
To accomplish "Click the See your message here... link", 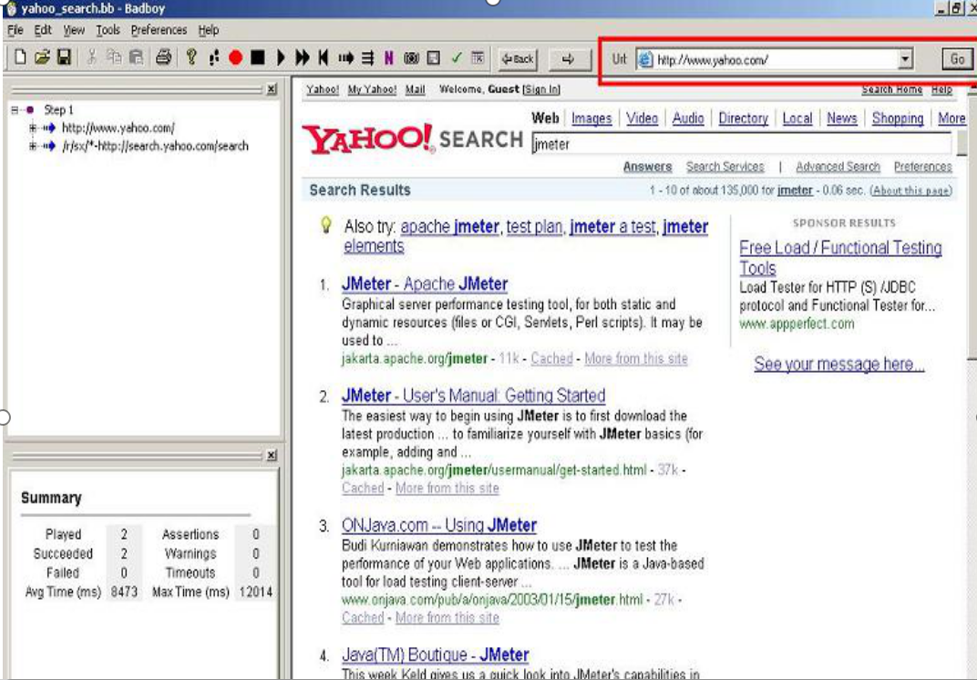I will pos(838,364).
